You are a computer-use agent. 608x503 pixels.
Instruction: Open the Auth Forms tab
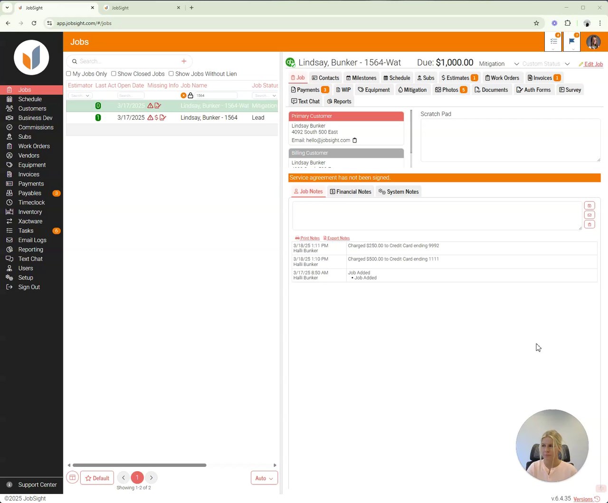click(x=533, y=90)
